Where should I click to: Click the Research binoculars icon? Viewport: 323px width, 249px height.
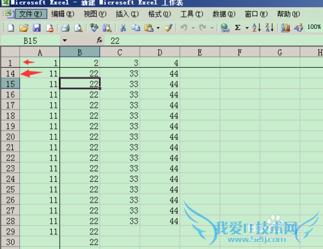(107, 28)
